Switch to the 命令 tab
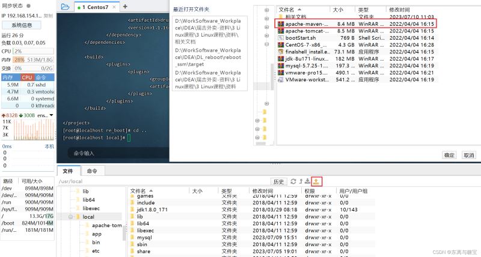 coord(92,171)
